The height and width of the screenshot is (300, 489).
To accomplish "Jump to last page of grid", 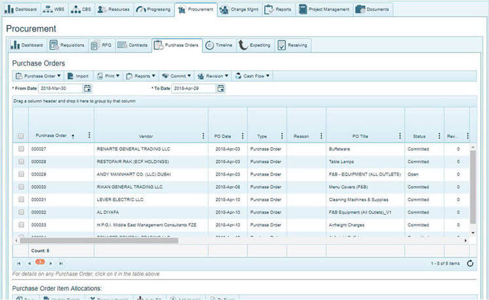I will (60, 263).
